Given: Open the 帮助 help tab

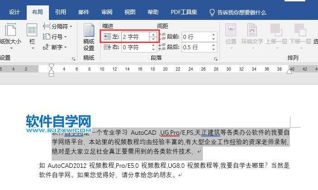Looking at the screenshot, I should click(153, 12).
